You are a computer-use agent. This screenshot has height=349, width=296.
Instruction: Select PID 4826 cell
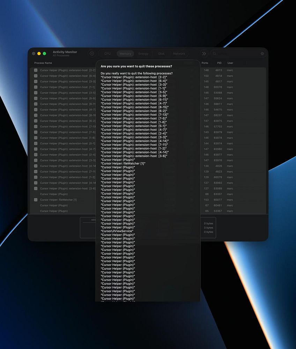[x=218, y=166]
